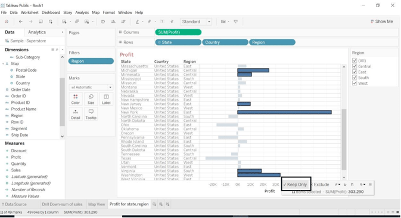Open the Tooltip marks card
The height and width of the screenshot is (218, 401).
point(91,114)
